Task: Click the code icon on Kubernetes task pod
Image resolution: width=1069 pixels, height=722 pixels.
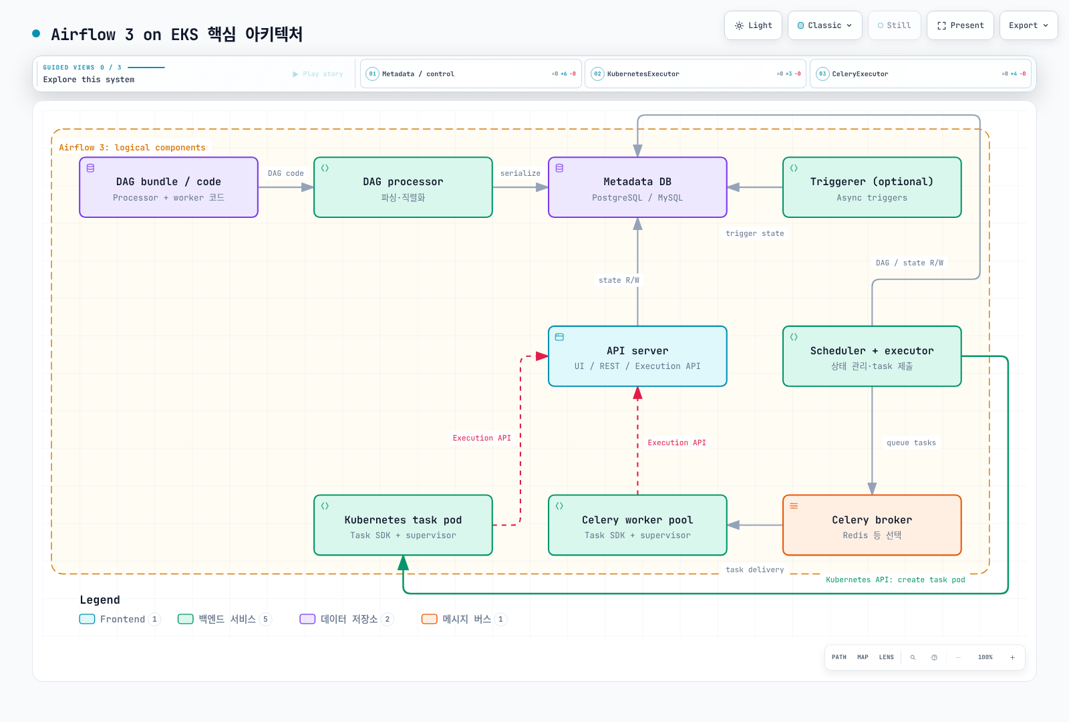Action: point(325,506)
